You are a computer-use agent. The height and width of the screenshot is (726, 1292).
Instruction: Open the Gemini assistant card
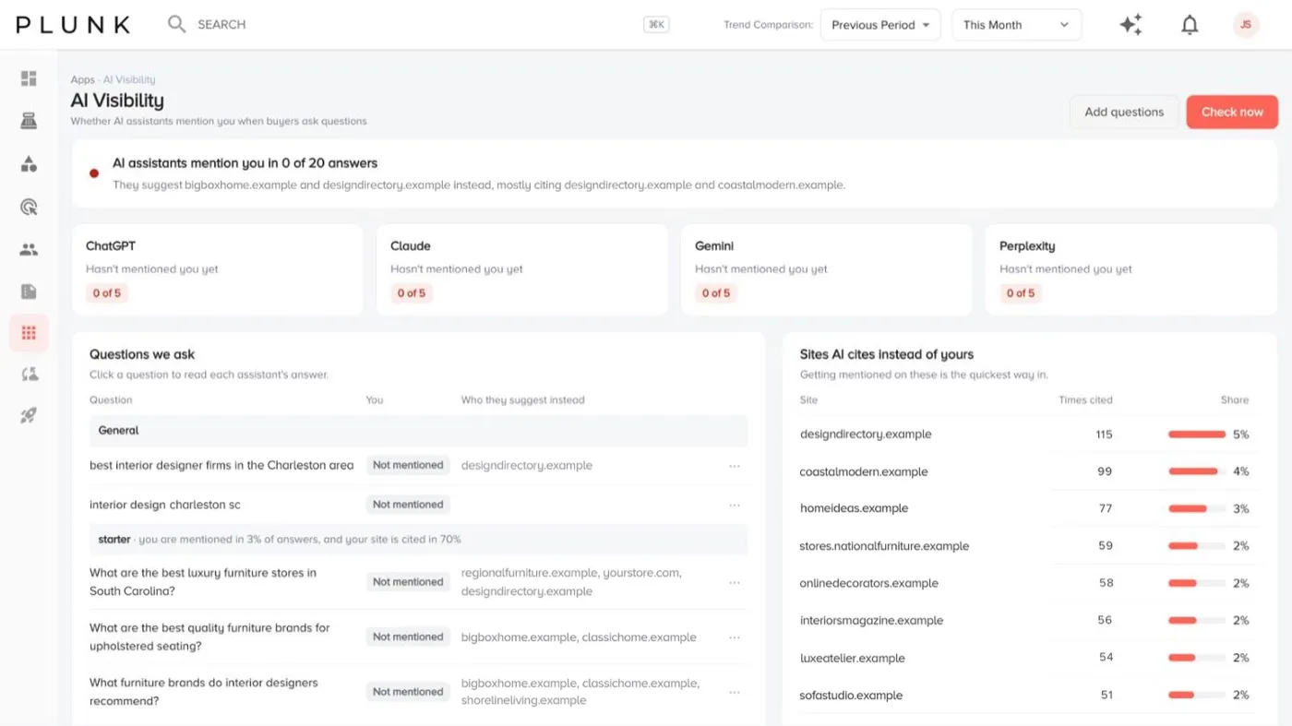click(x=827, y=270)
